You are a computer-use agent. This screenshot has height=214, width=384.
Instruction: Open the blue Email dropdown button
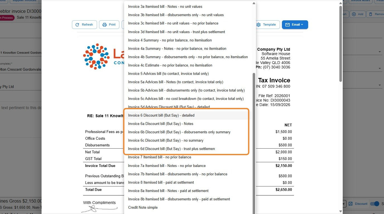click(295, 24)
